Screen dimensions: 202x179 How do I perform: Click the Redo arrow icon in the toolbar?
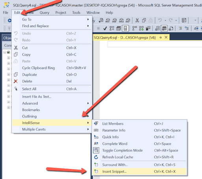[171, 20]
